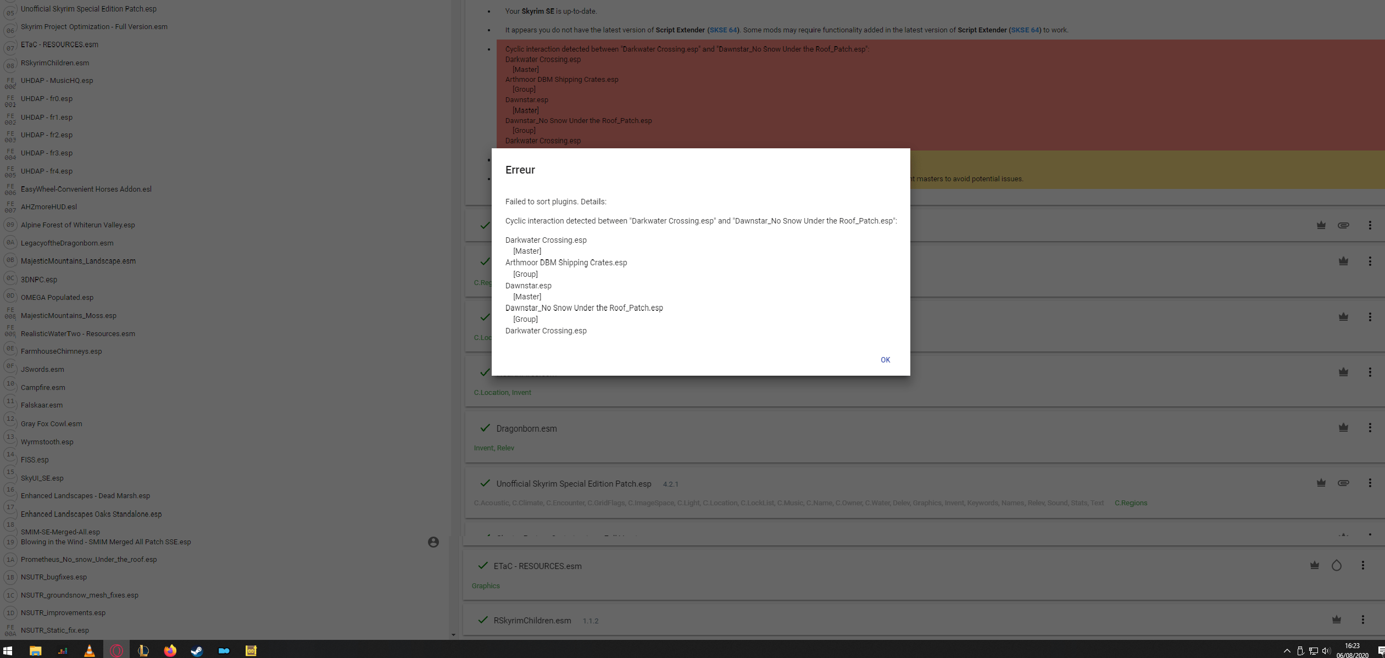This screenshot has height=658, width=1385.
Task: Toggle the active checkmark on RSkyrimChildren.esm
Action: [x=482, y=620]
